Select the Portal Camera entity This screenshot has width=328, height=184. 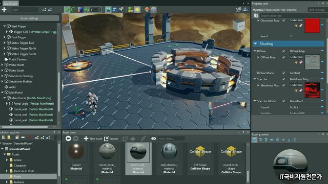click(17, 59)
